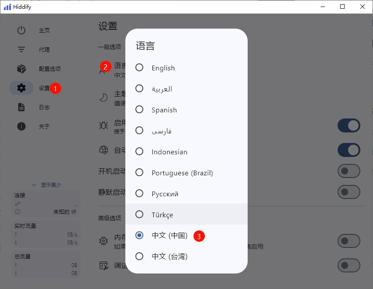Image resolution: width=373 pixels, height=289 pixels.
Task: Click the power icon for 主页
Action: pyautogui.click(x=21, y=31)
